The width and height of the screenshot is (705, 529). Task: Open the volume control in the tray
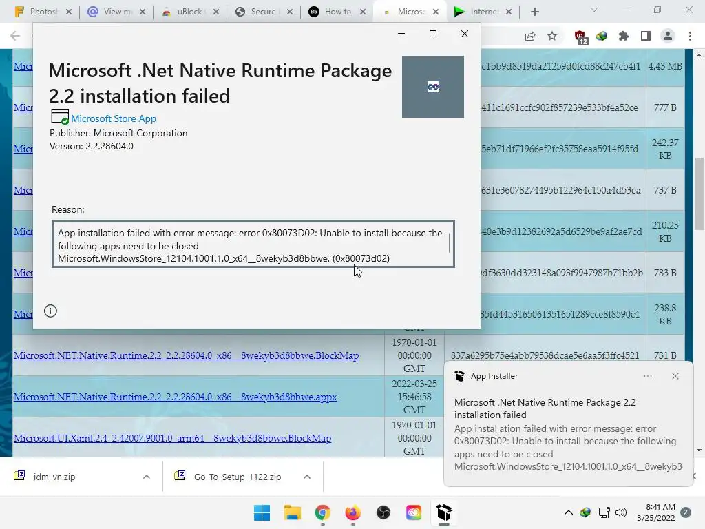click(621, 512)
